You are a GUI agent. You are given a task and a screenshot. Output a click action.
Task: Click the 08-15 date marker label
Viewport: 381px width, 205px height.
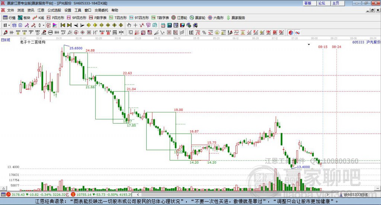(x=323, y=47)
